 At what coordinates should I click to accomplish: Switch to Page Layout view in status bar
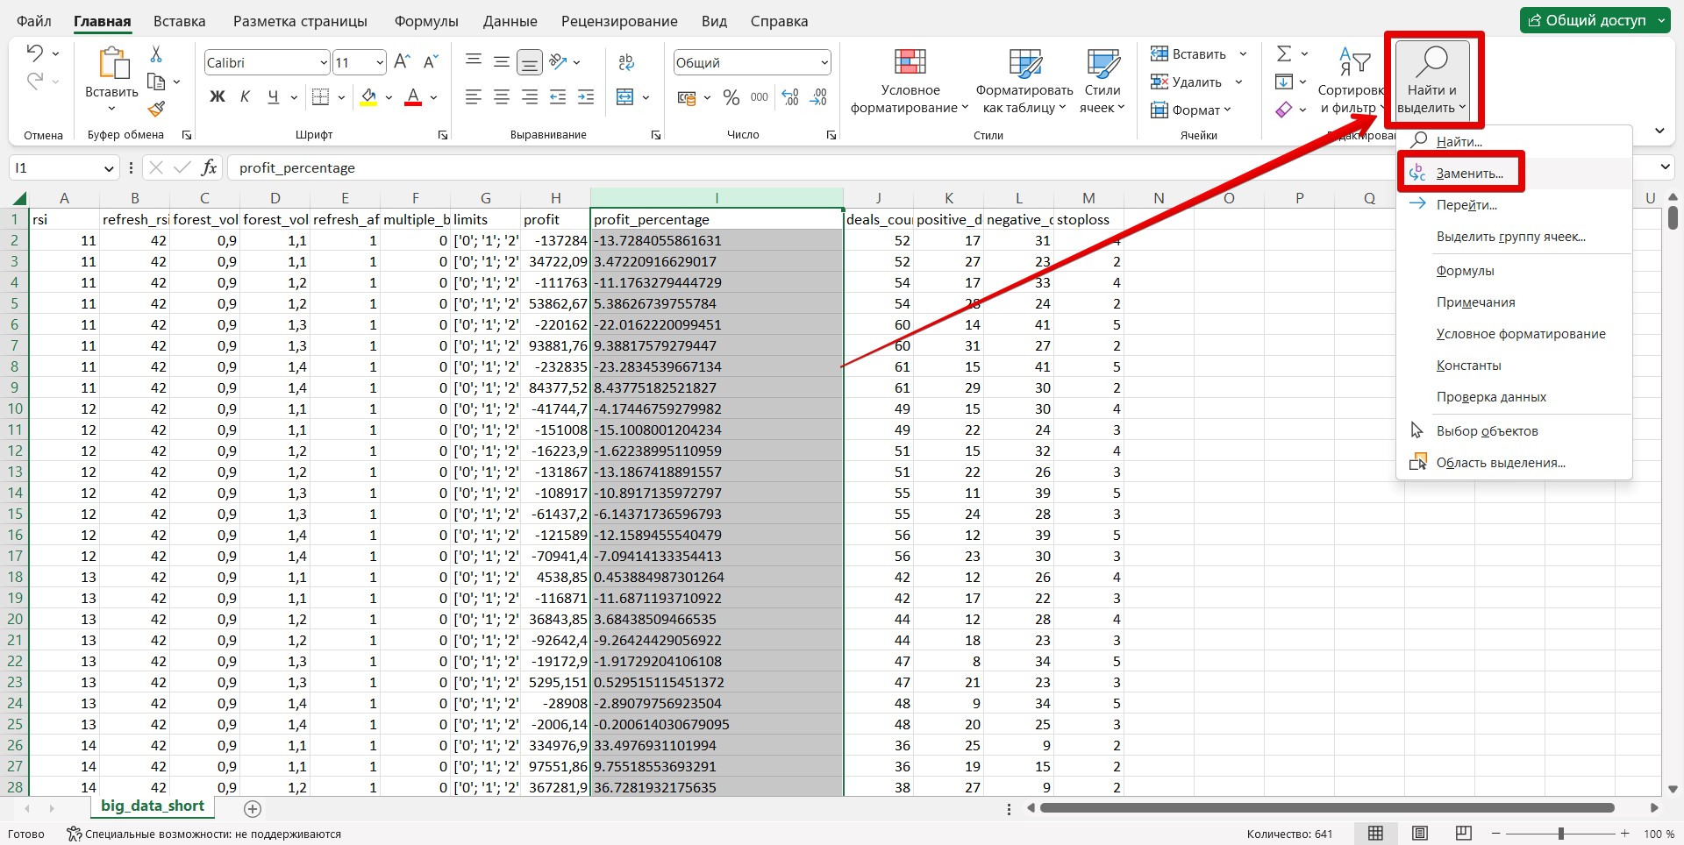(x=1420, y=833)
